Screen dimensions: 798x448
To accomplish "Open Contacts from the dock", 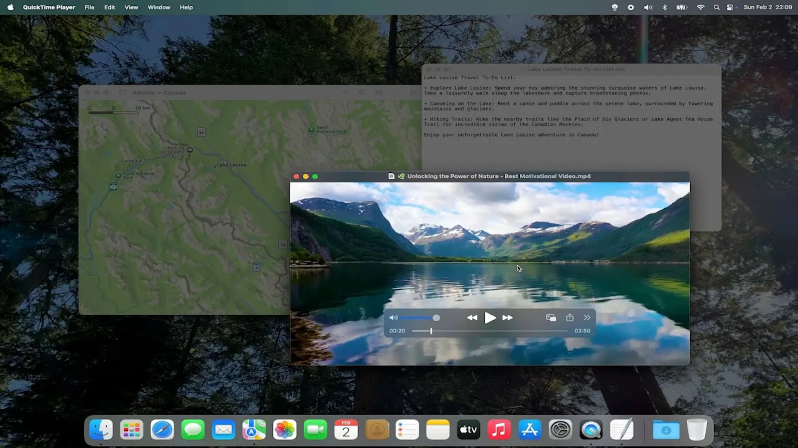I will click(377, 430).
